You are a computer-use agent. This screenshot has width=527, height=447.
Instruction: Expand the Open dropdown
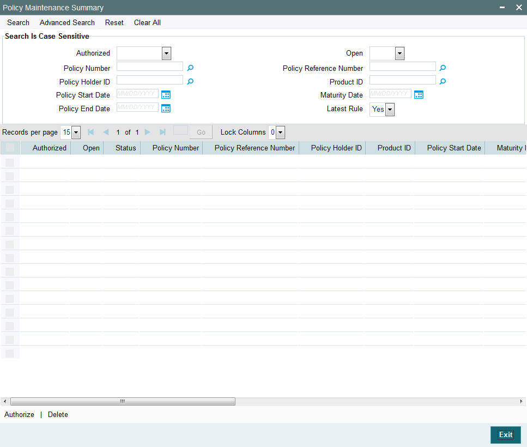(399, 53)
